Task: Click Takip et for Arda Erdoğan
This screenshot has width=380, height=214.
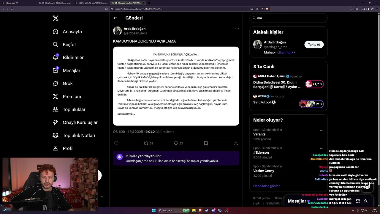Action: [314, 45]
